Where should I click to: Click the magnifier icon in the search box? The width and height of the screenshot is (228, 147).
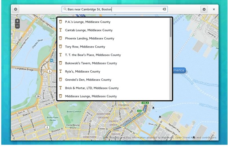(x=65, y=9)
